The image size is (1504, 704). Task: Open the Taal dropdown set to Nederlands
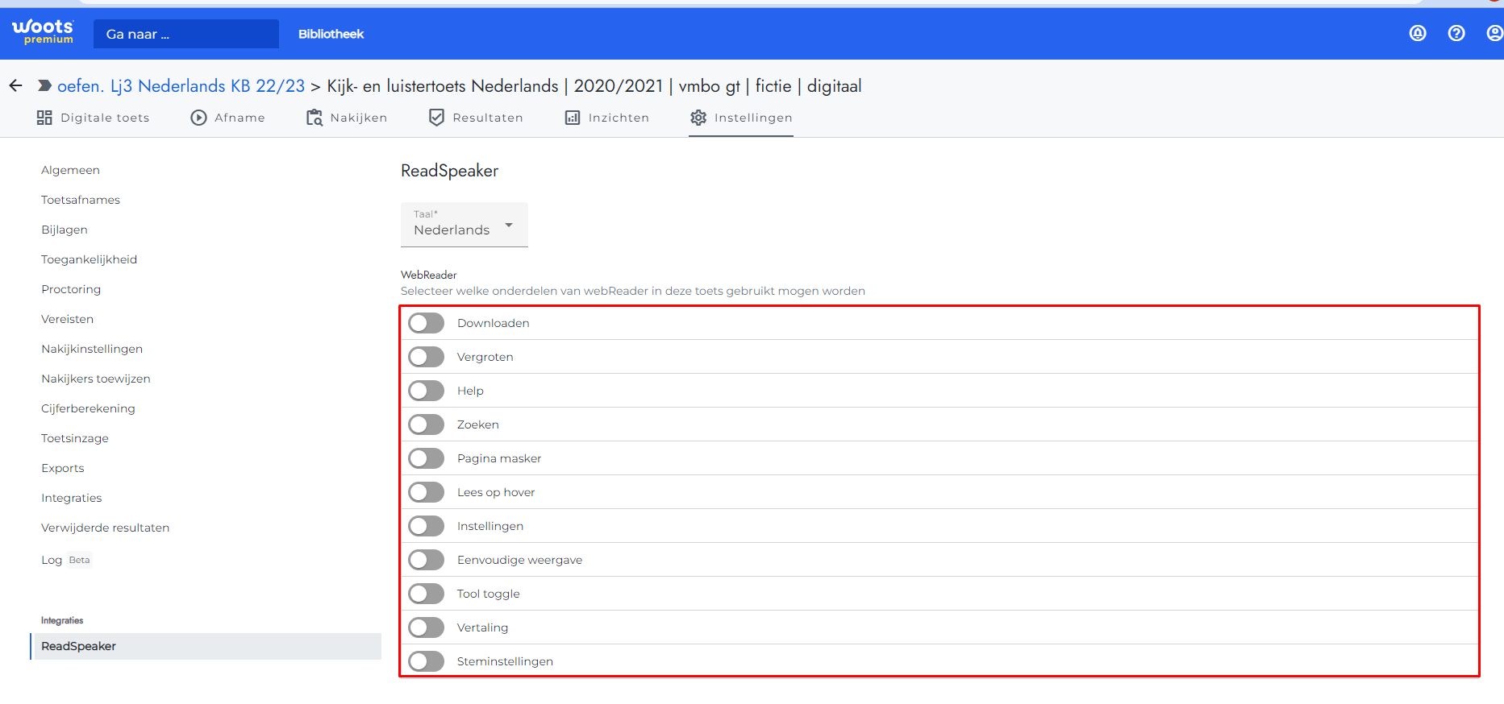point(465,225)
